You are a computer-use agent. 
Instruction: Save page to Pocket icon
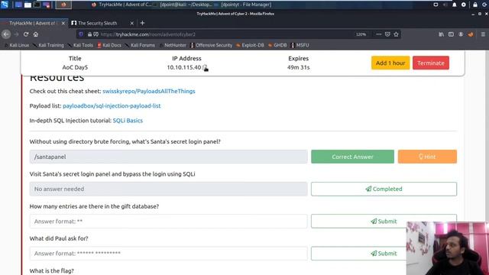(x=387, y=34)
